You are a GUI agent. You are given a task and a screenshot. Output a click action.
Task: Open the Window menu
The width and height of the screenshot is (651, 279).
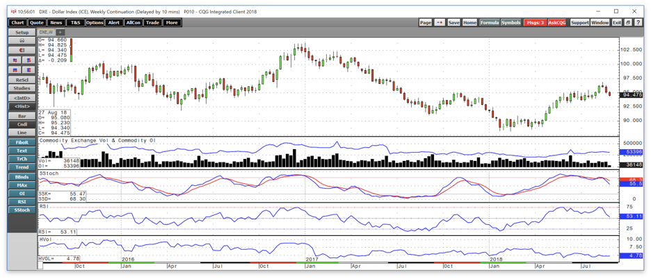pos(600,23)
